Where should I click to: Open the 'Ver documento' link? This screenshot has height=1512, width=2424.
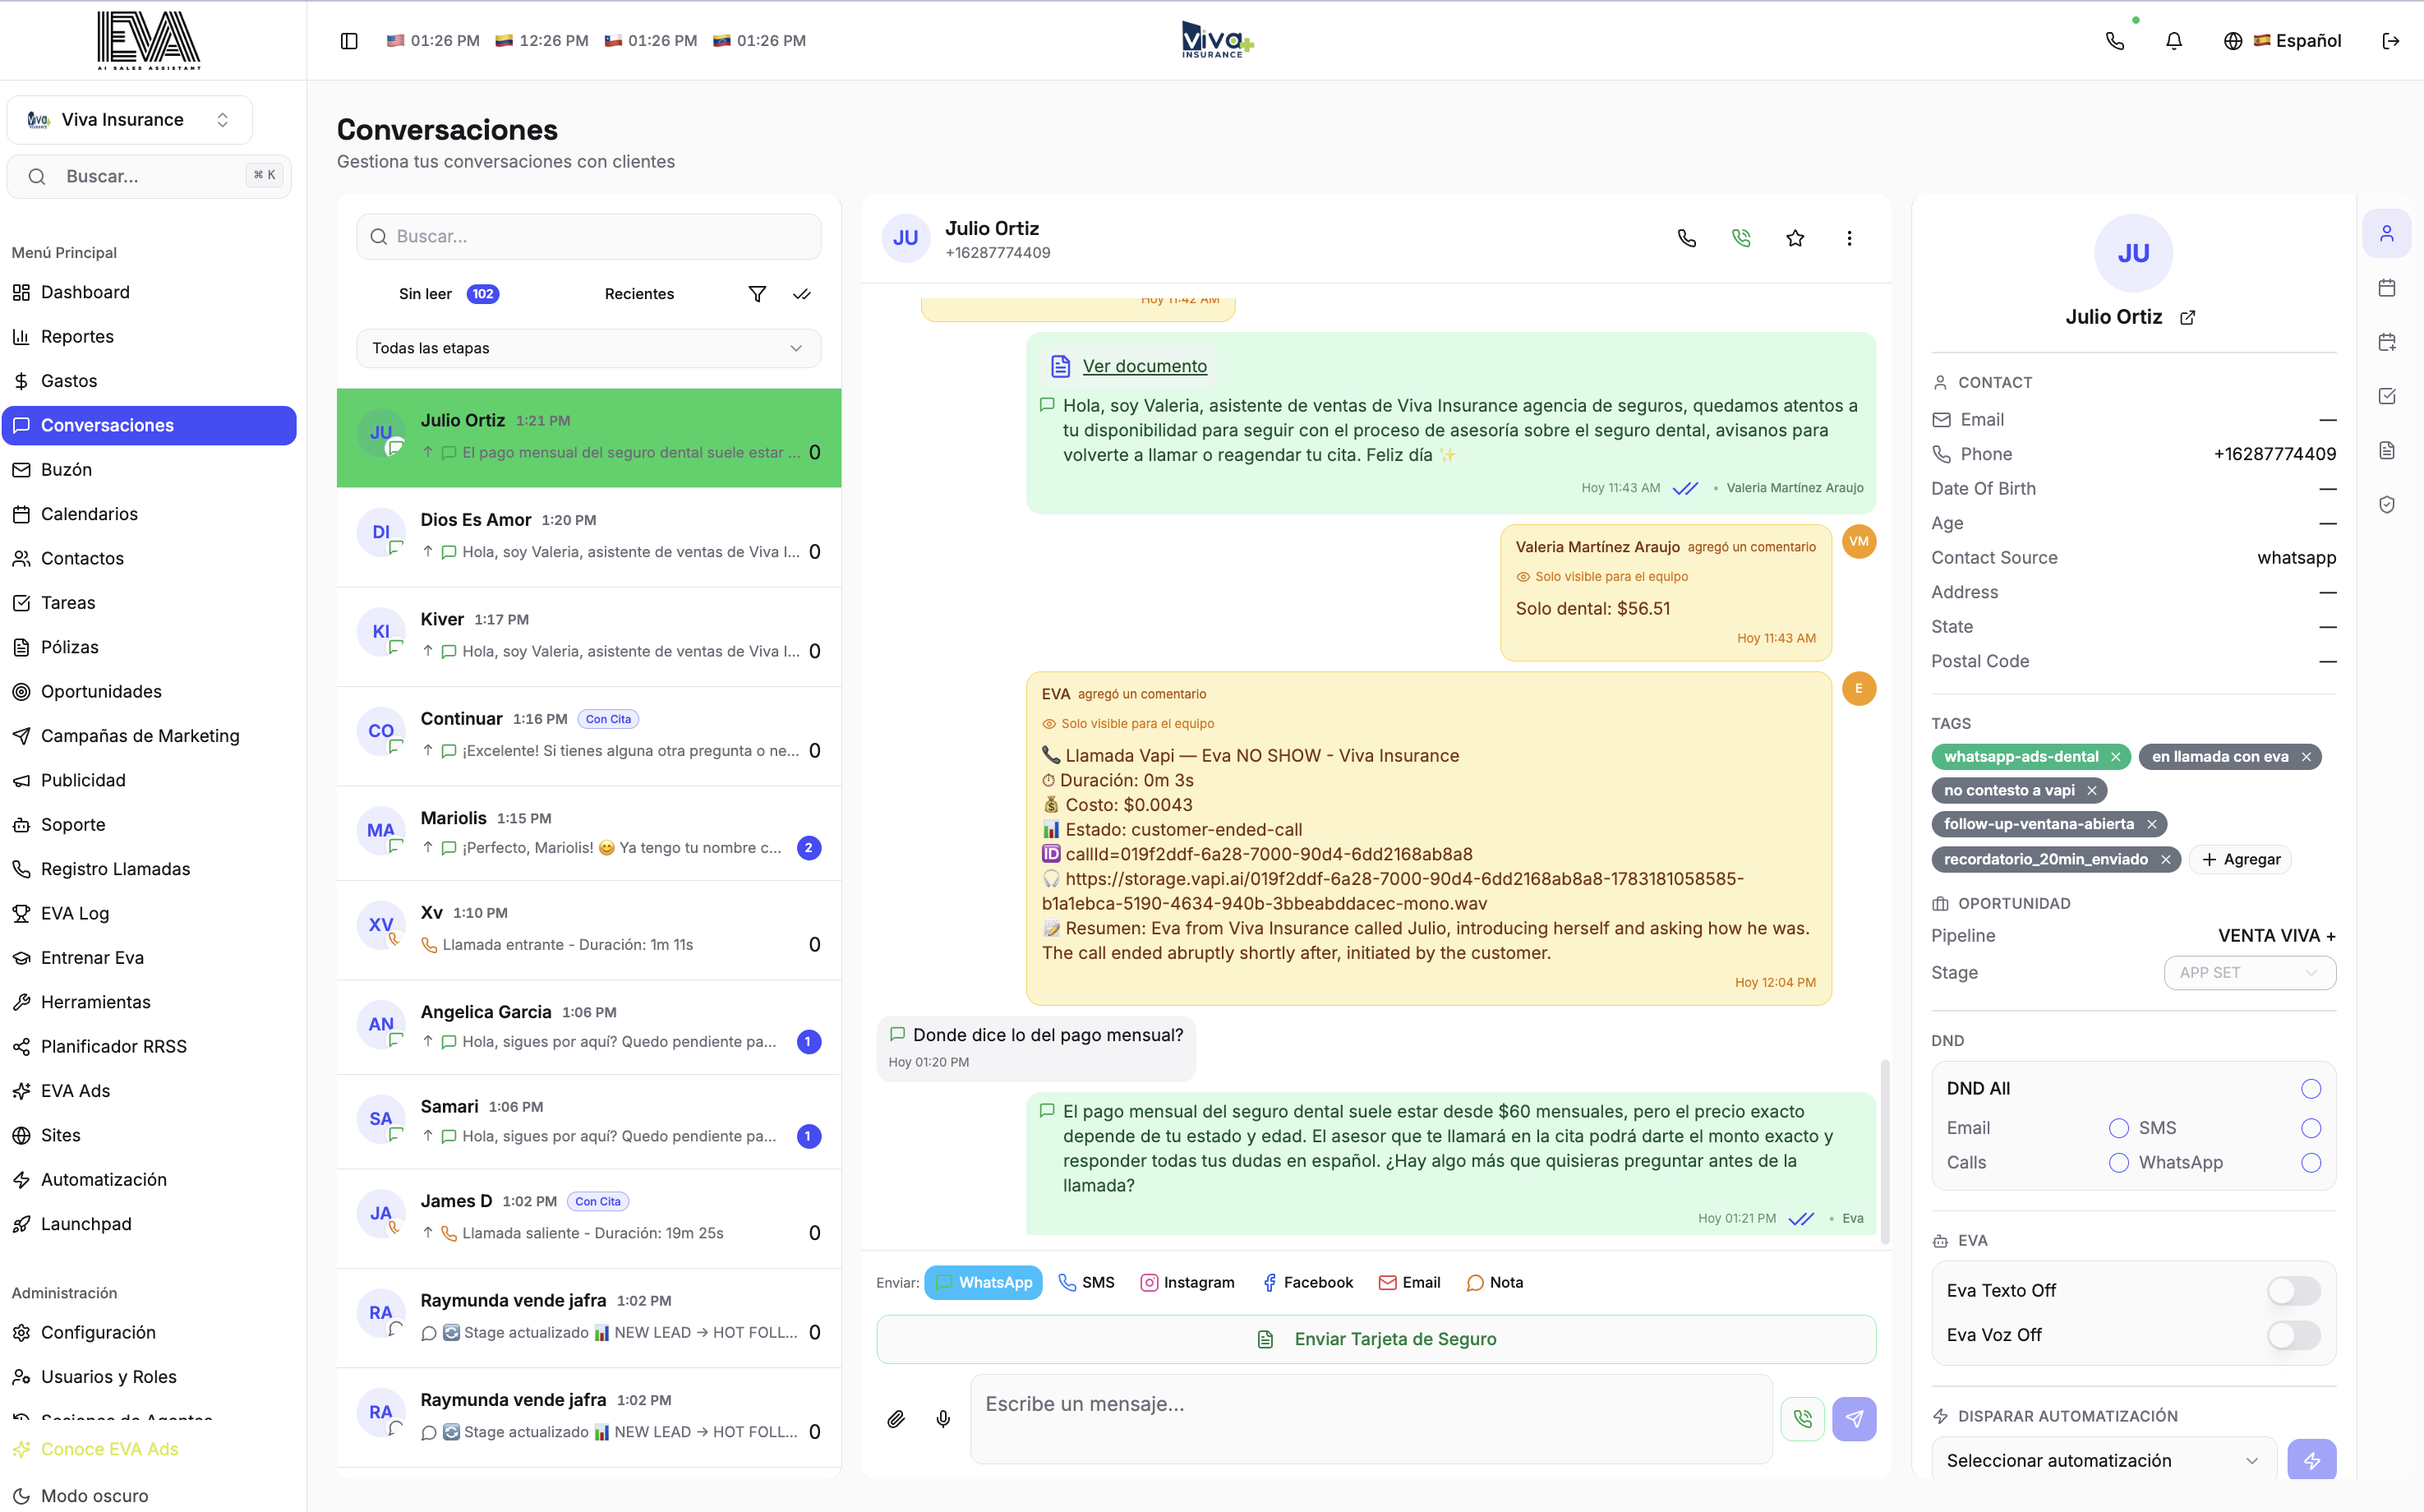click(1144, 366)
